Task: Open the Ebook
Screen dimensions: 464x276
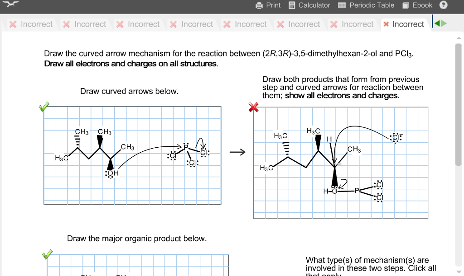Action: 417,5
